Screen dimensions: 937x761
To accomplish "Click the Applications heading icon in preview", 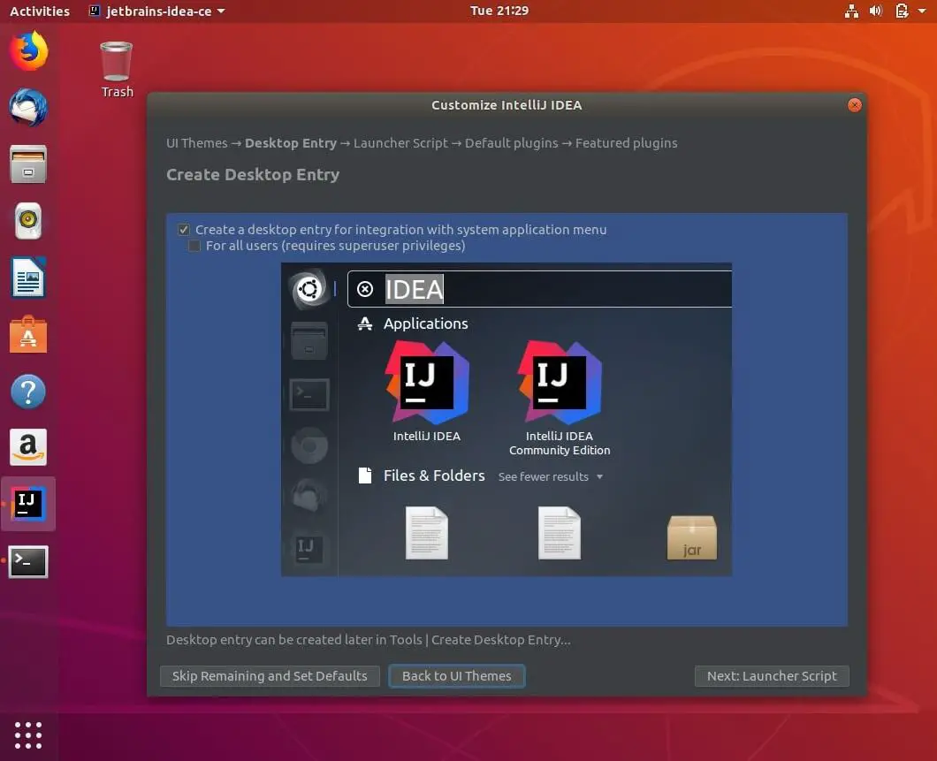I will 364,323.
